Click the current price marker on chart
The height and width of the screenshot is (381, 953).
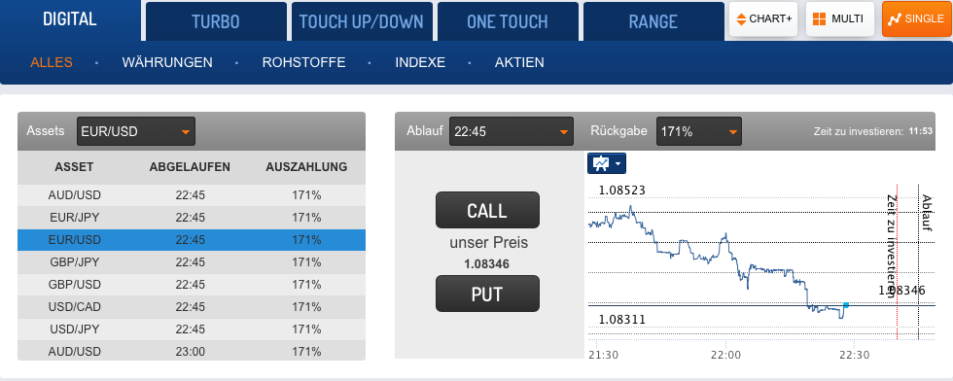845,304
